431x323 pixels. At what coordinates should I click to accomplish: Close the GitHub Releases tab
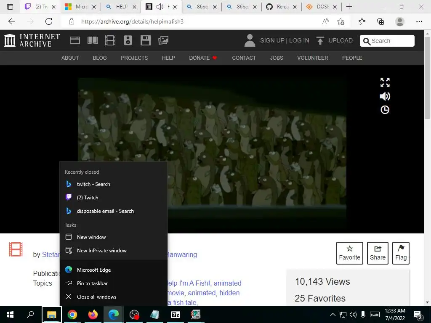click(x=295, y=7)
